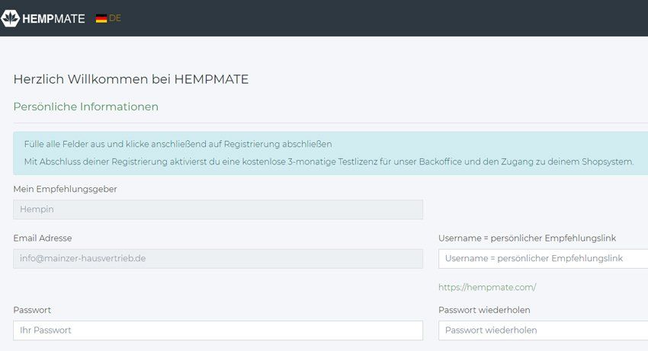Click the 'Herzlich Willkommen bei HEMPMATE' heading
Image resolution: width=648 pixels, height=351 pixels.
click(x=131, y=79)
